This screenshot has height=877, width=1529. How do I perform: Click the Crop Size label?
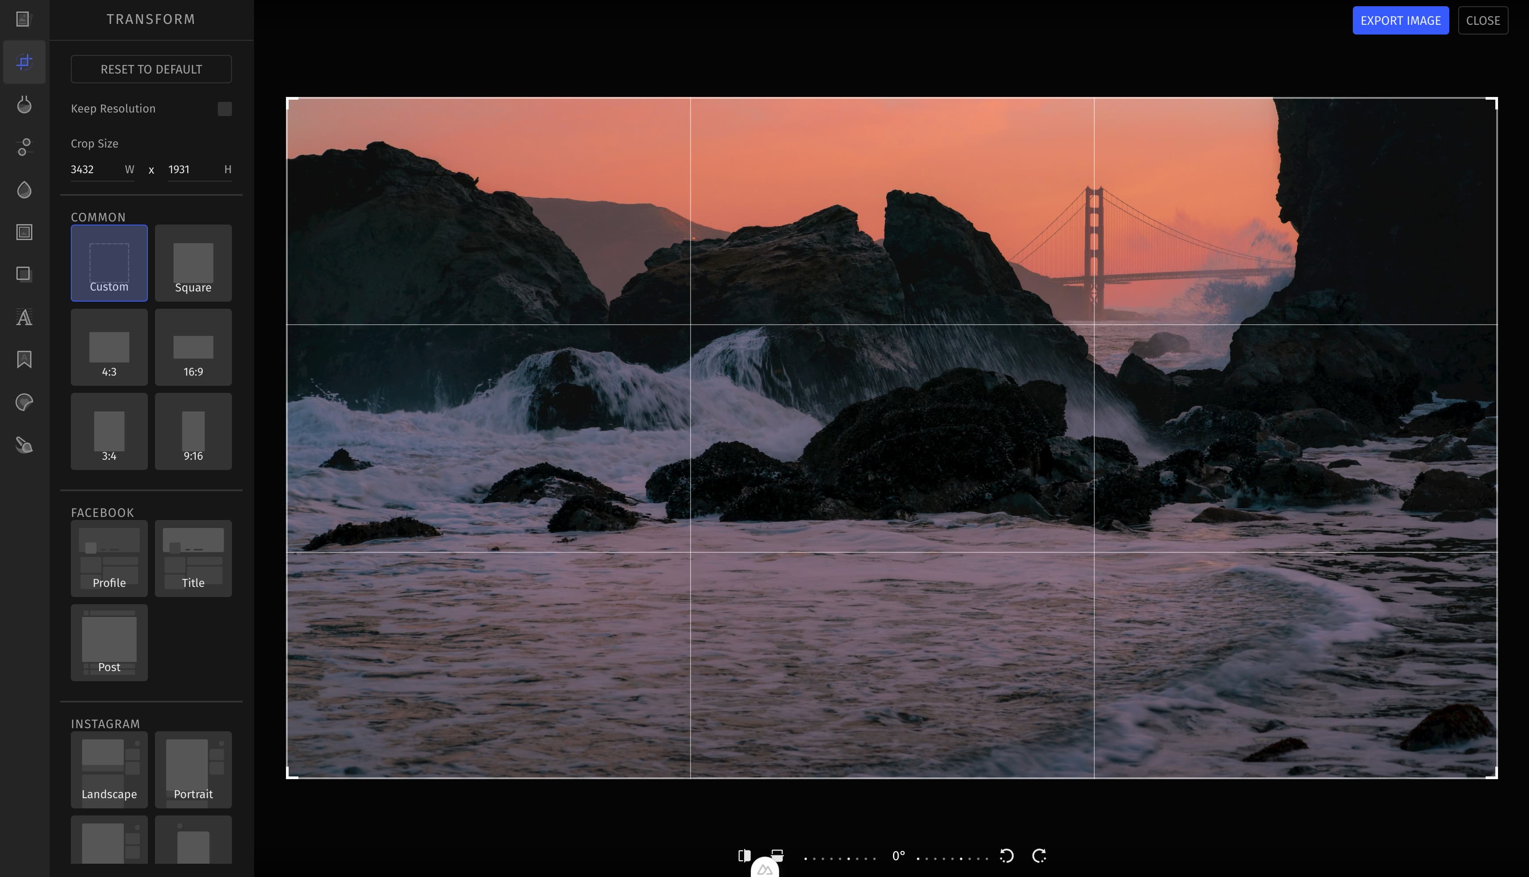[x=94, y=144]
